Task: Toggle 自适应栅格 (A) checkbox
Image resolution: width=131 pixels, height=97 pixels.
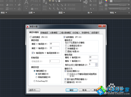Action: 65,71
